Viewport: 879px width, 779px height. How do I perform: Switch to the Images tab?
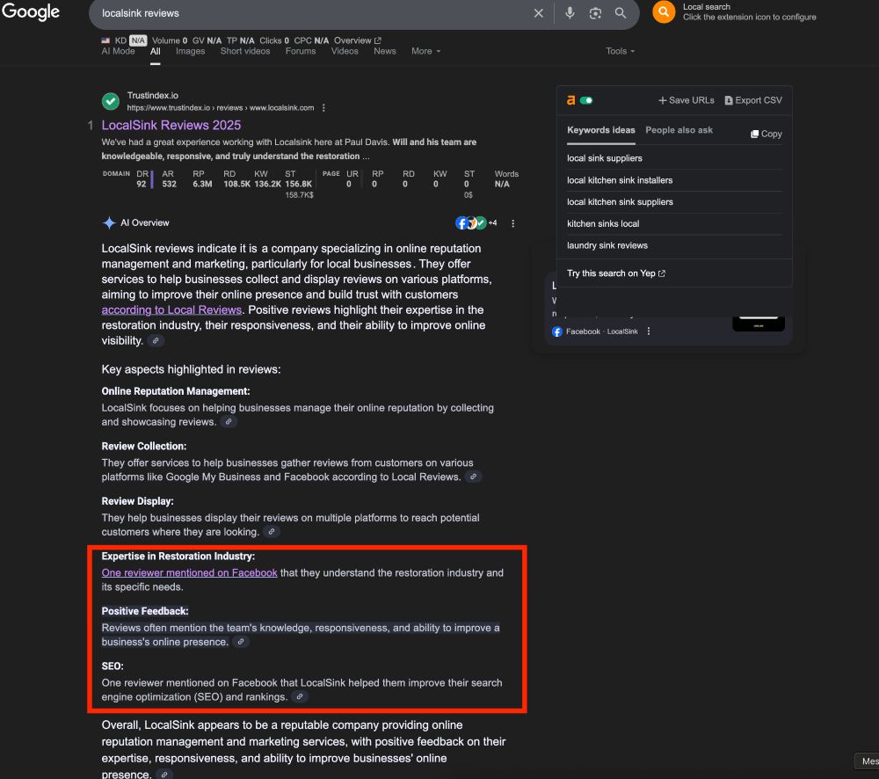coord(190,51)
